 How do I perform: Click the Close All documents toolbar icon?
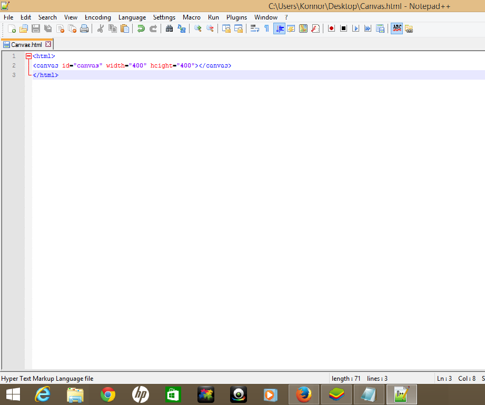[72, 29]
